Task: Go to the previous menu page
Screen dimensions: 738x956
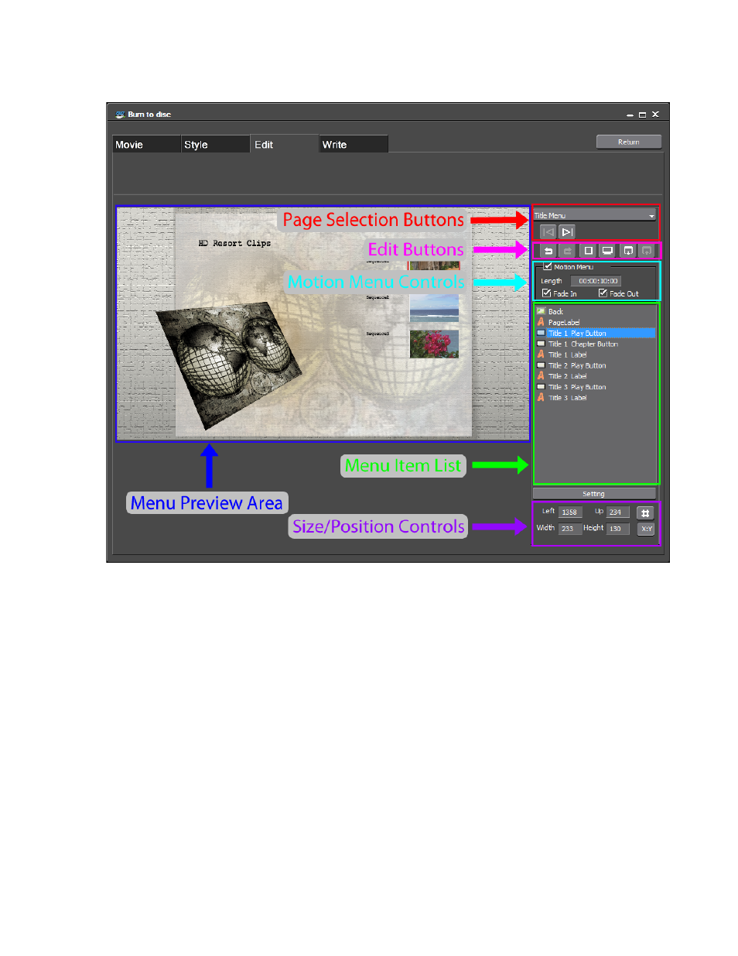Action: 548,231
